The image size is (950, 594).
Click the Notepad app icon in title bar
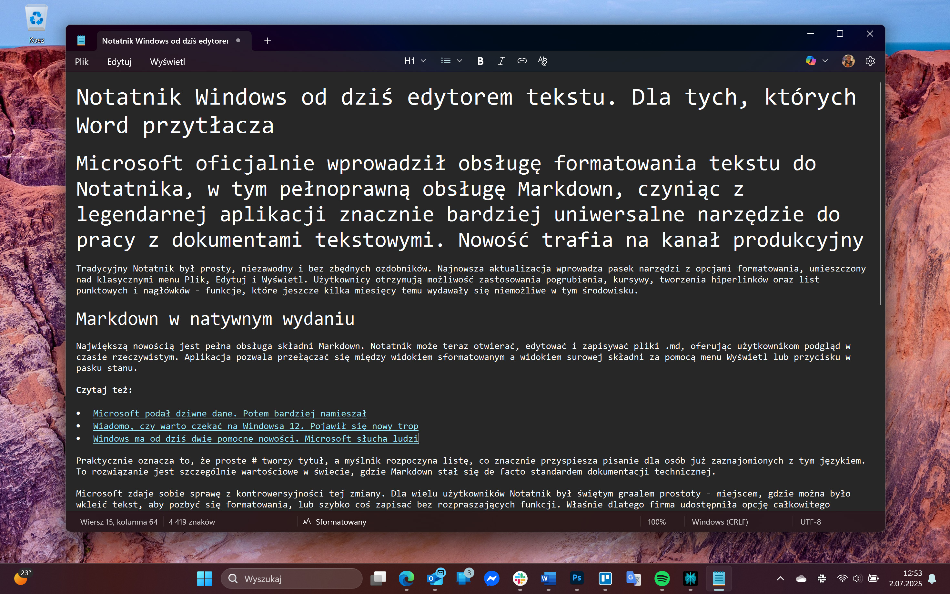(81, 40)
